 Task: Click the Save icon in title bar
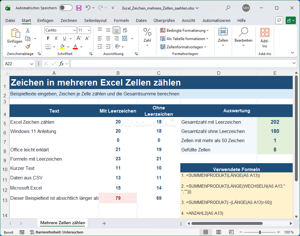click(x=79, y=8)
